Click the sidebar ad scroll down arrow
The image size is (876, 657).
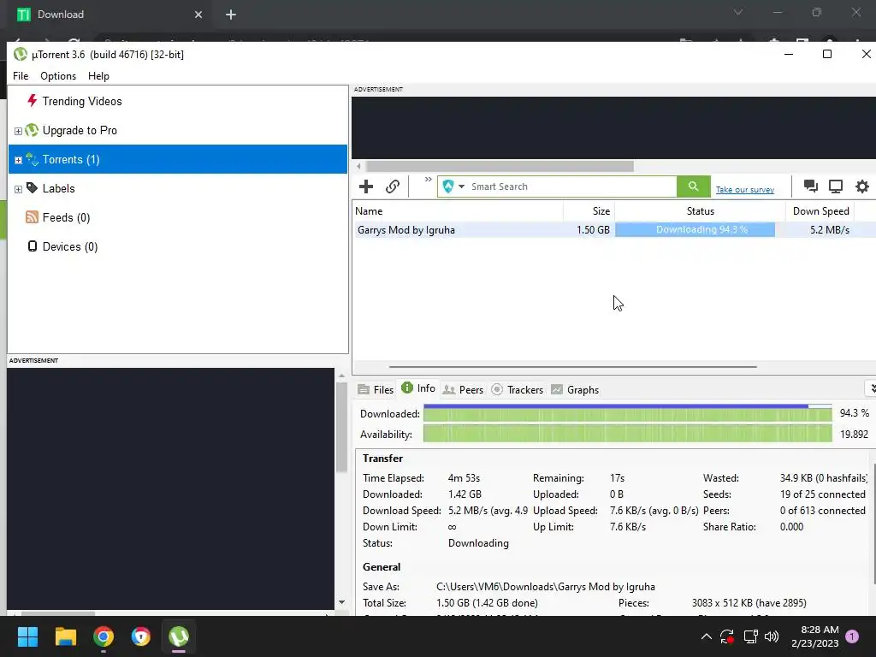click(x=342, y=602)
